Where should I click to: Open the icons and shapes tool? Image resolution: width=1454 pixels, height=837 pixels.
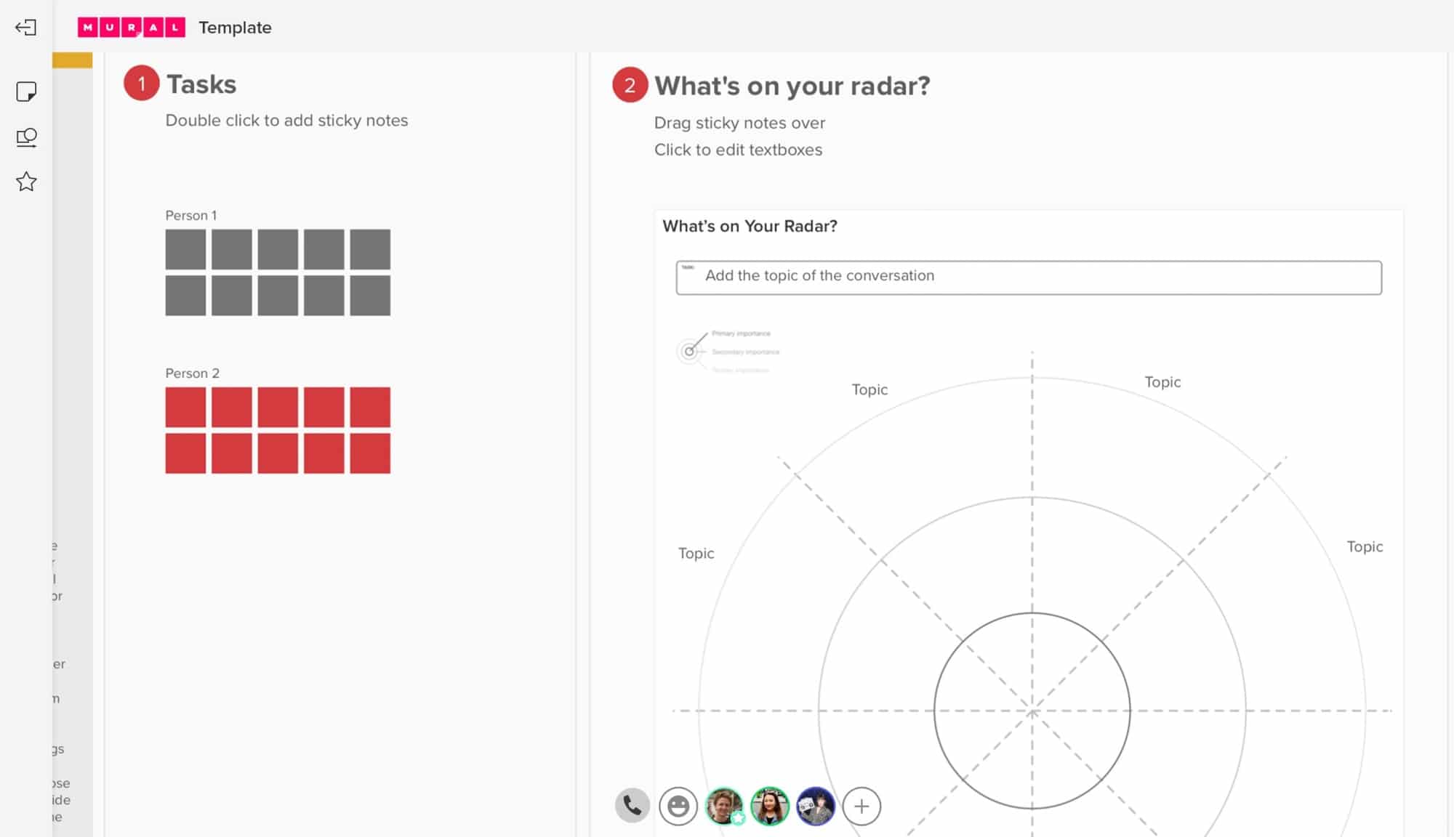click(26, 138)
